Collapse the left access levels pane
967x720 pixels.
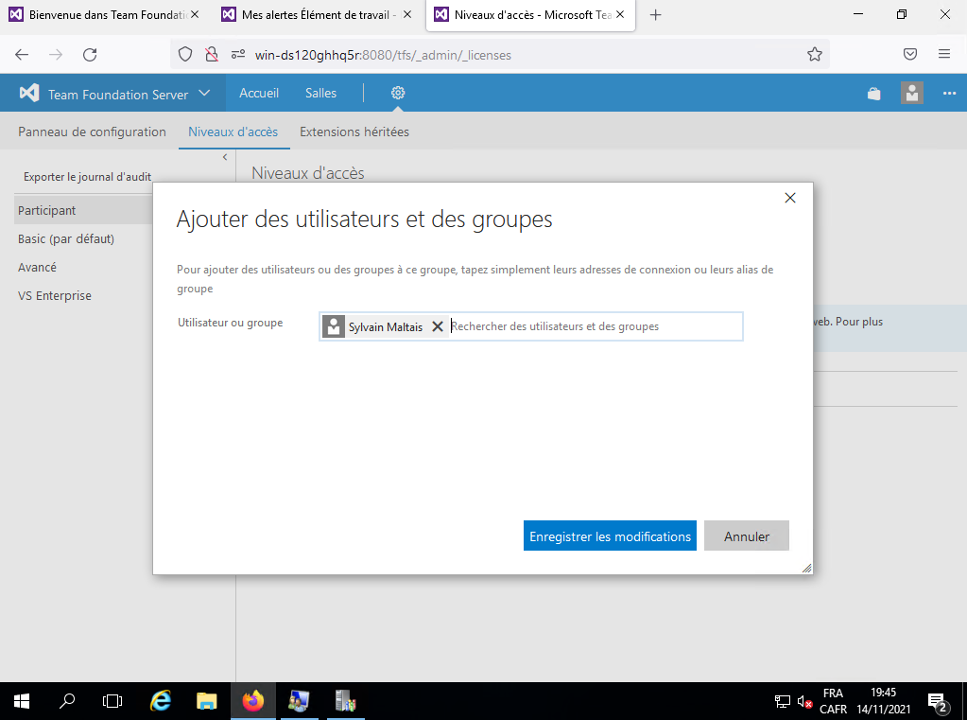225,157
